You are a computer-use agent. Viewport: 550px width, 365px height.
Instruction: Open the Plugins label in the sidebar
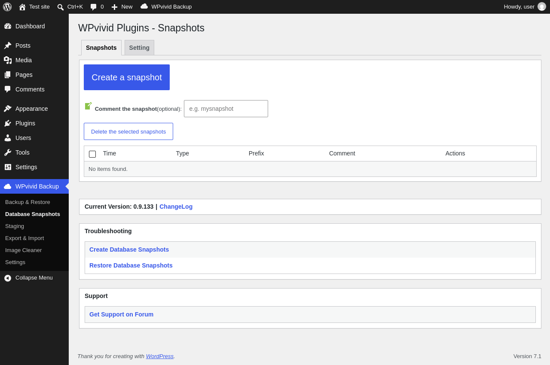click(x=25, y=123)
